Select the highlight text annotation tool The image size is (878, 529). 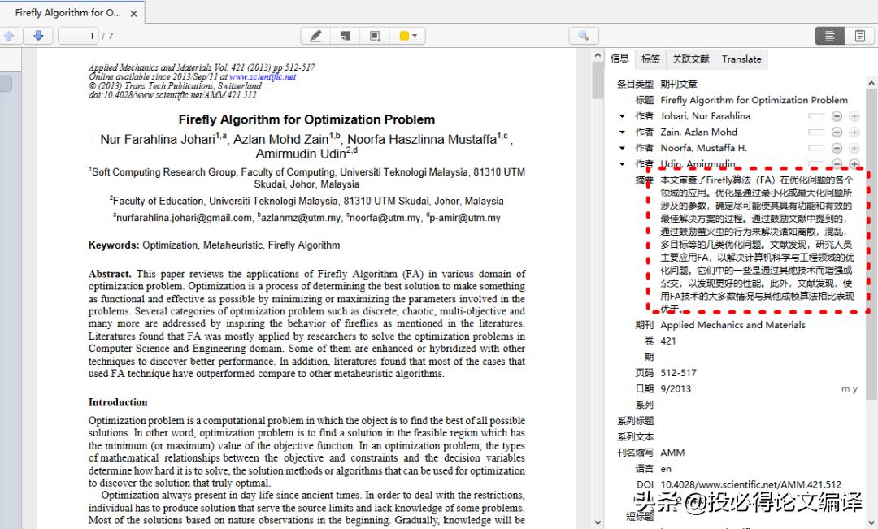coord(315,35)
